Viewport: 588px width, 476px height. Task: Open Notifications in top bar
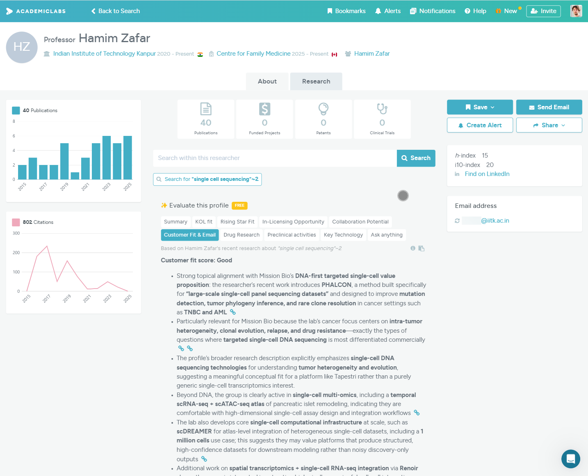[x=433, y=11]
